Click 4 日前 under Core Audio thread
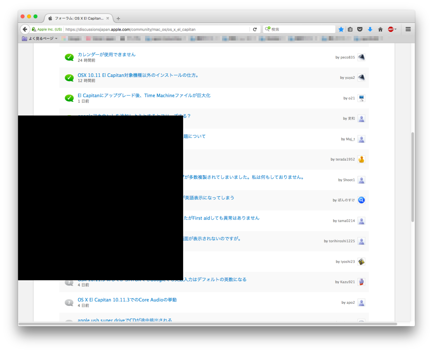This screenshot has width=433, height=352. pyautogui.click(x=83, y=306)
